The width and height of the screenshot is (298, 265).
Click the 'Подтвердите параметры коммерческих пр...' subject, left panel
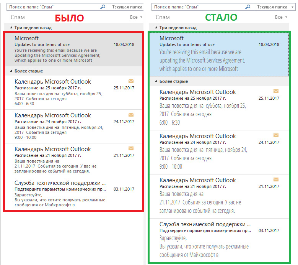pos(60,189)
